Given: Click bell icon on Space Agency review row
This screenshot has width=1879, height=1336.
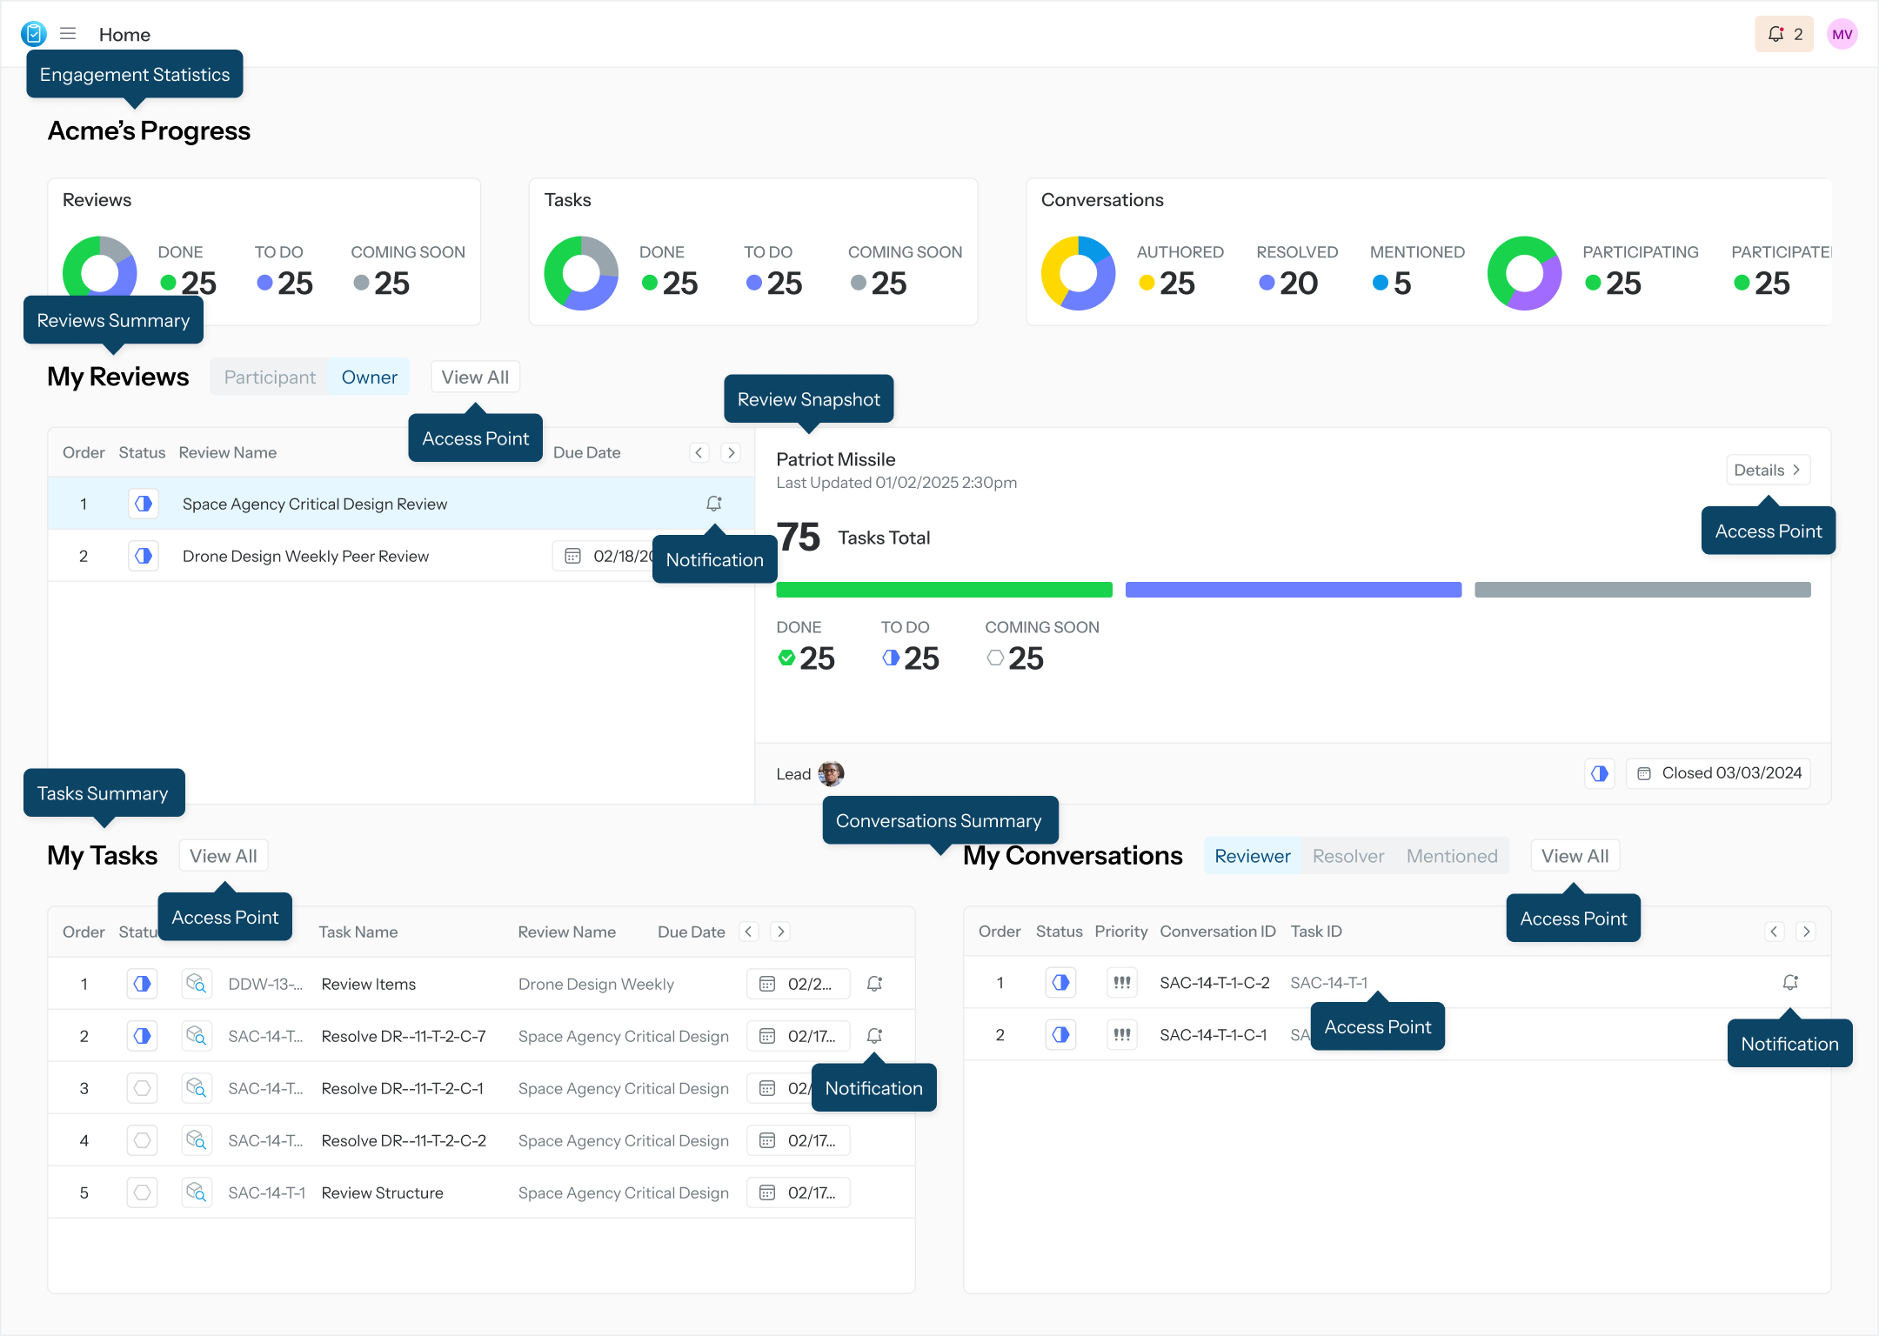Looking at the screenshot, I should (713, 504).
